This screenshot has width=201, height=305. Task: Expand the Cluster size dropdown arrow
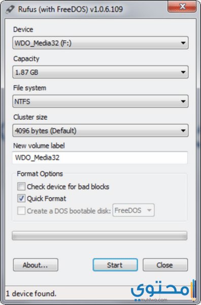pos(183,130)
